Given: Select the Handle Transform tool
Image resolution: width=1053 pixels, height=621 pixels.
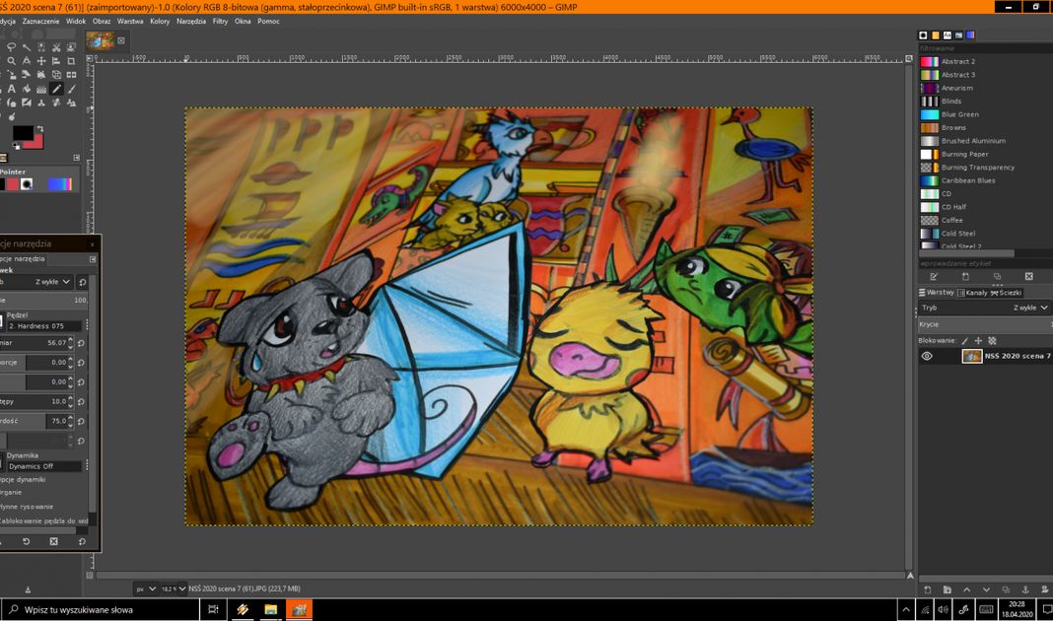Looking at the screenshot, I should 41,75.
